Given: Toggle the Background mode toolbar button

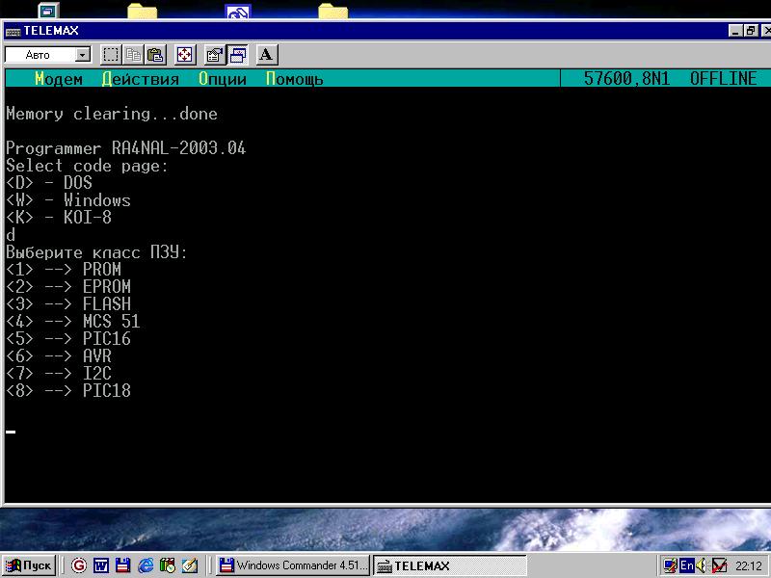Looking at the screenshot, I should point(237,55).
